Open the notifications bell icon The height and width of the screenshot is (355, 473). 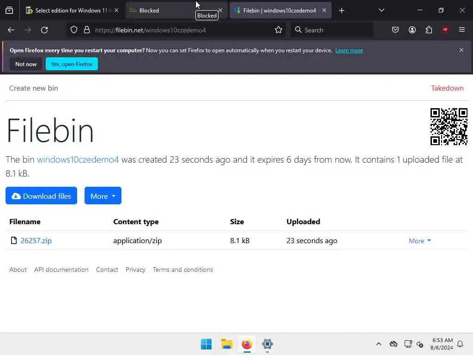pyautogui.click(x=461, y=344)
